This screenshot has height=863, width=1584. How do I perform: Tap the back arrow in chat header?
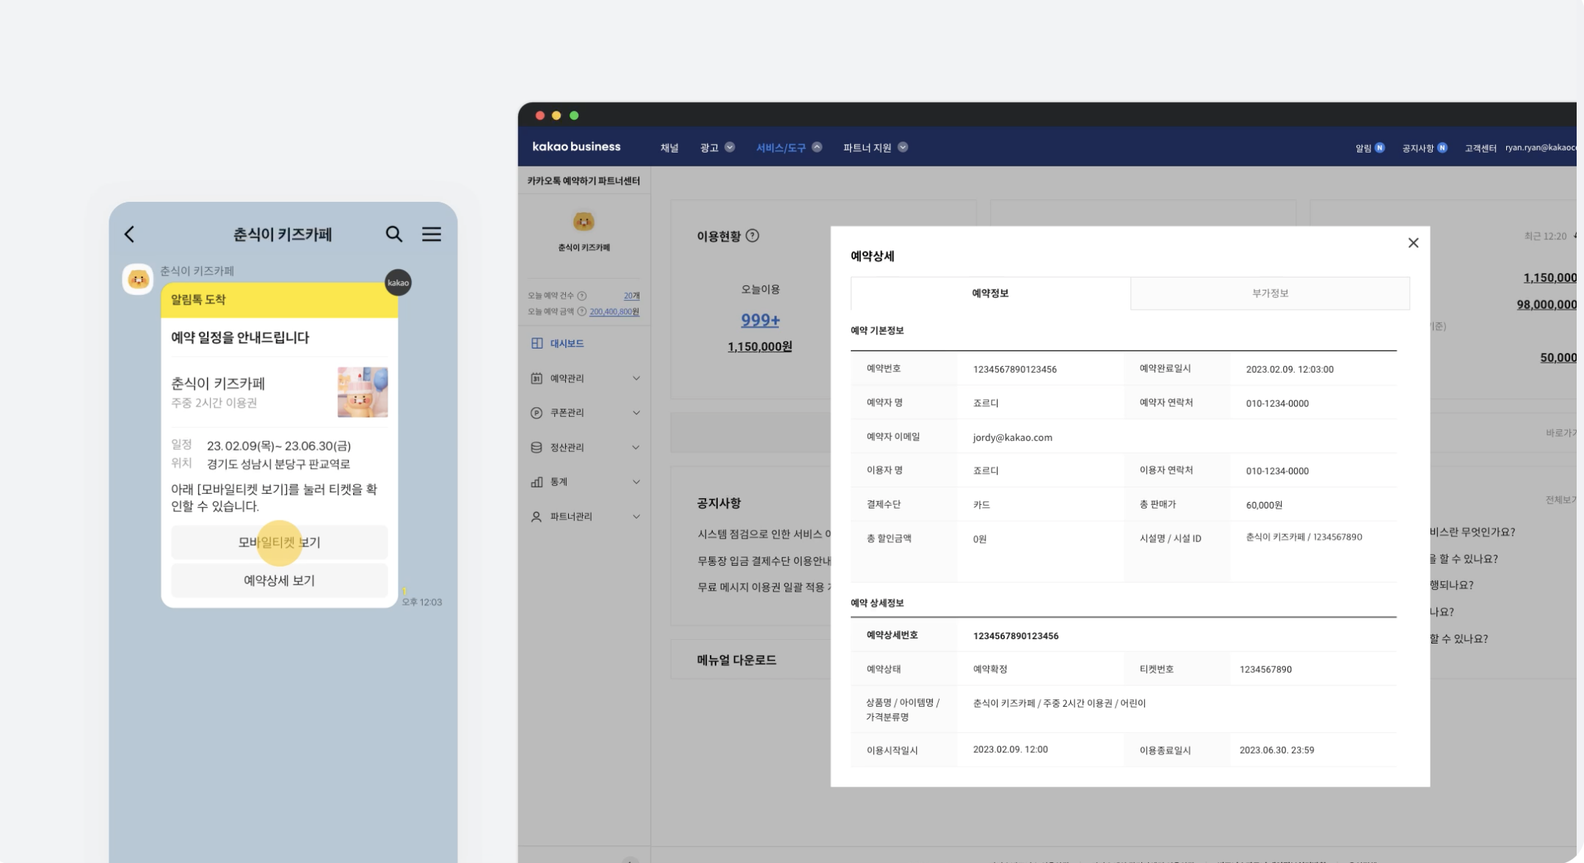click(130, 234)
